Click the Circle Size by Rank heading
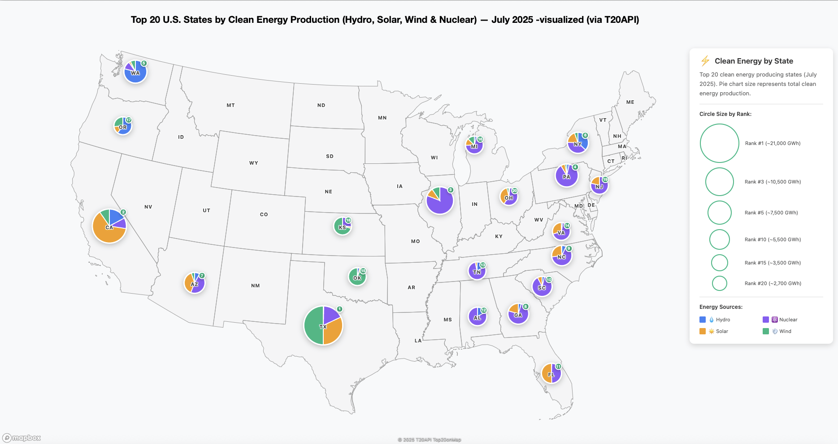 tap(726, 114)
